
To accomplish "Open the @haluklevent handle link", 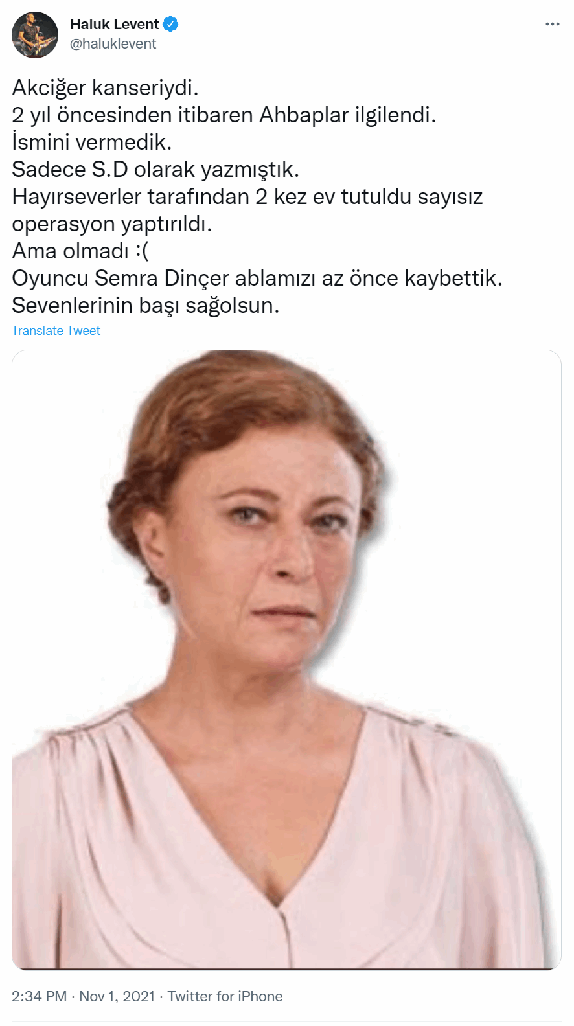I will 113,44.
